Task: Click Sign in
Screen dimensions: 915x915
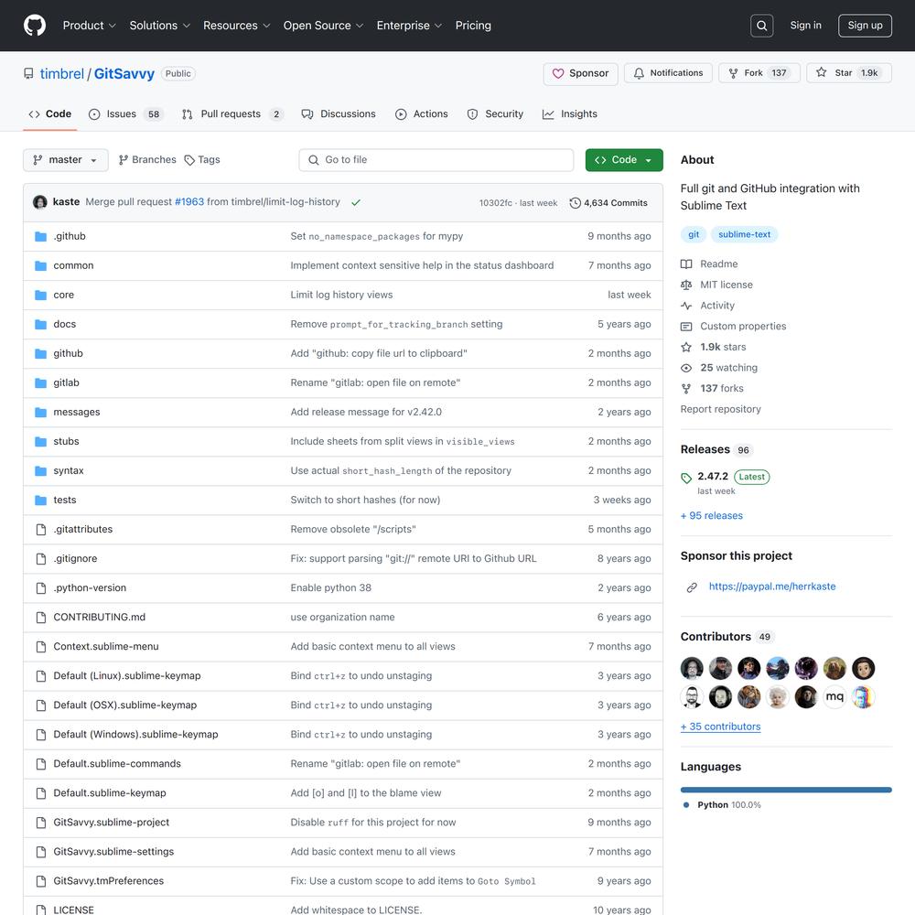Action: 805,26
